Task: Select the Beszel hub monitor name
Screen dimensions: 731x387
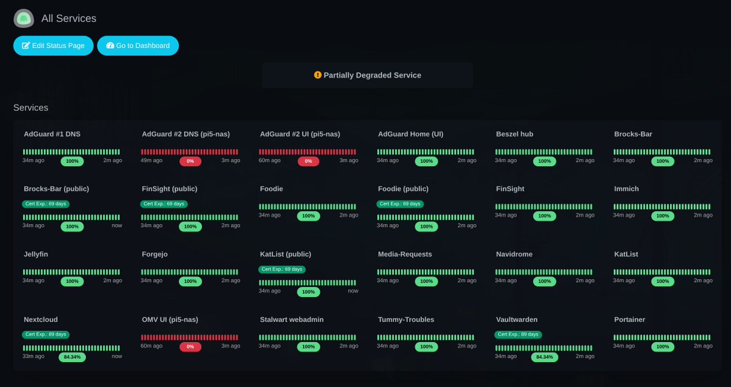Action: (x=515, y=134)
